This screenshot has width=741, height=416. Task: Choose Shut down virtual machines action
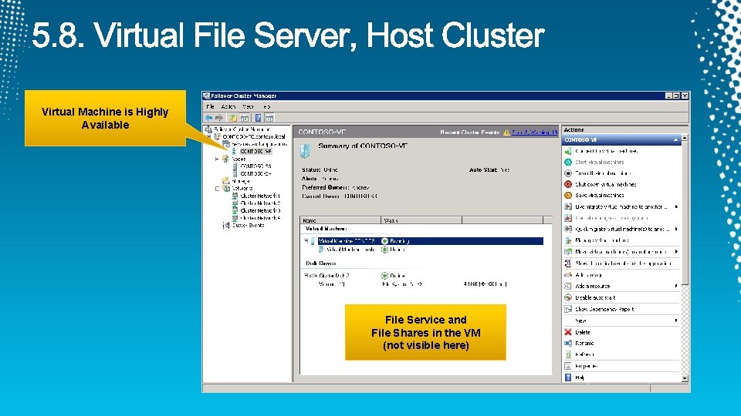pos(605,184)
